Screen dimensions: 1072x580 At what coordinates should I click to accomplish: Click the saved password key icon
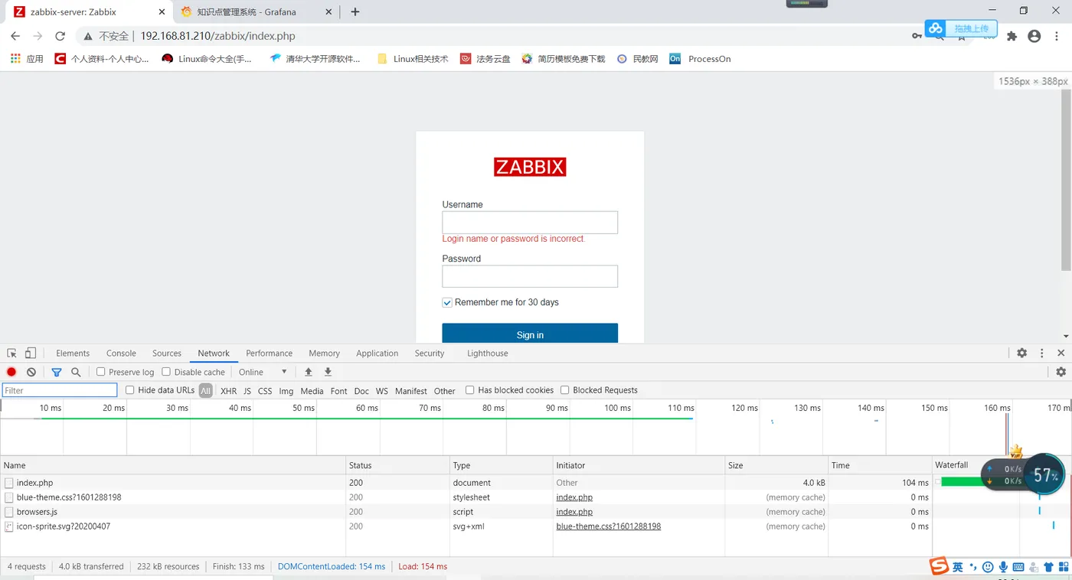[917, 36]
